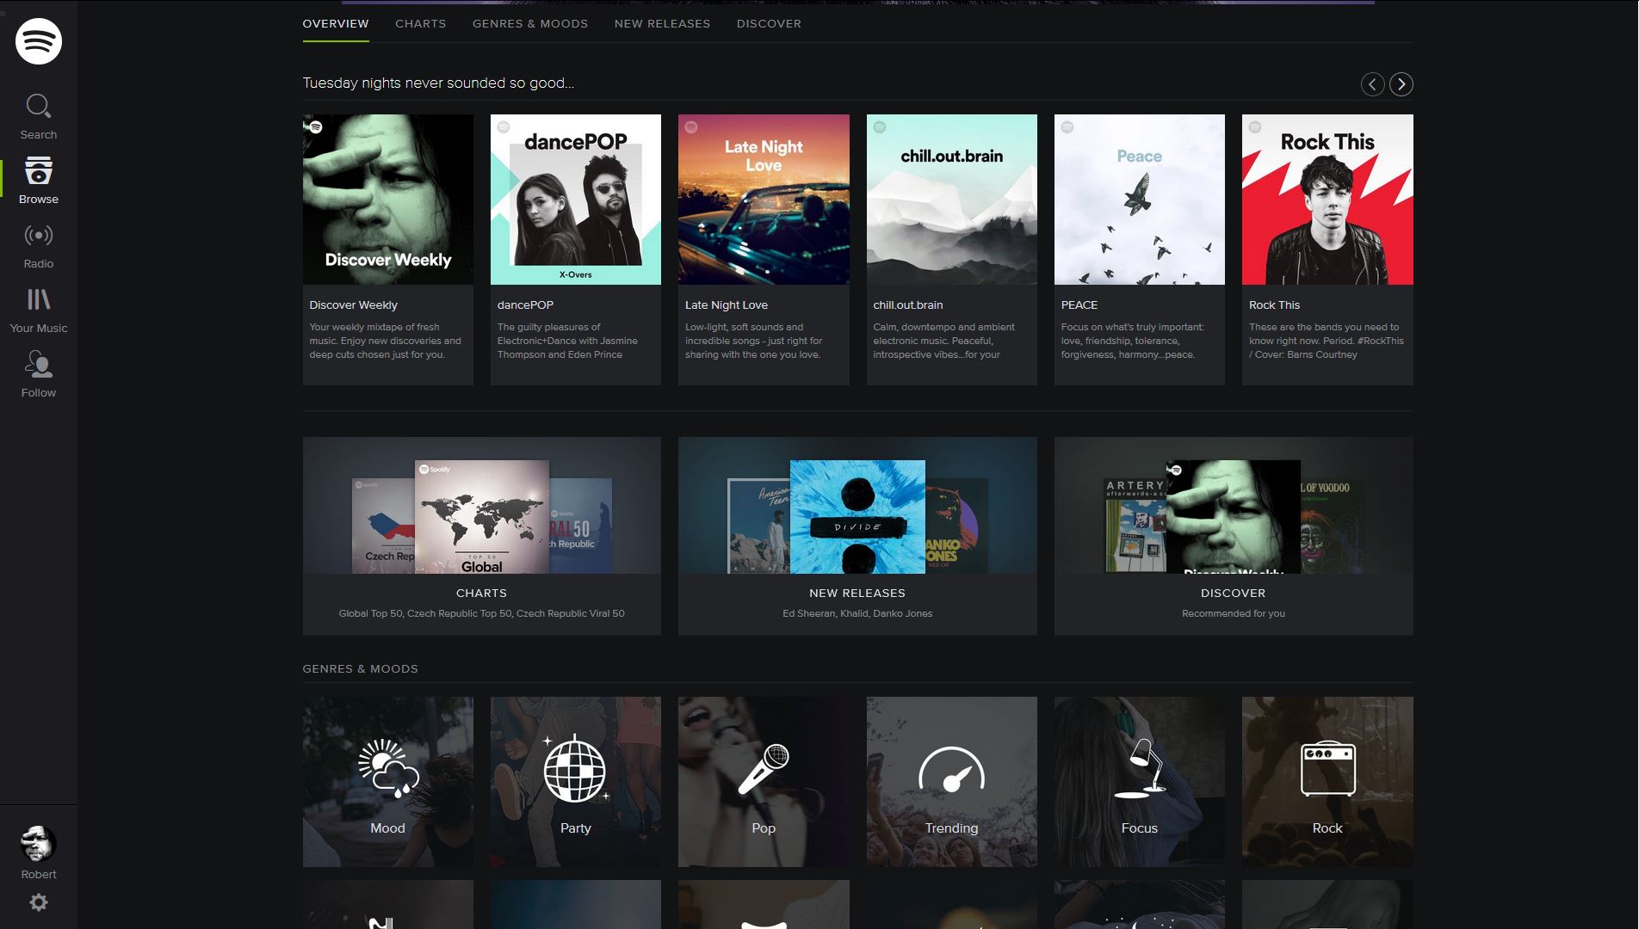Select the Trending genre tile
The height and width of the screenshot is (929, 1639).
click(952, 781)
